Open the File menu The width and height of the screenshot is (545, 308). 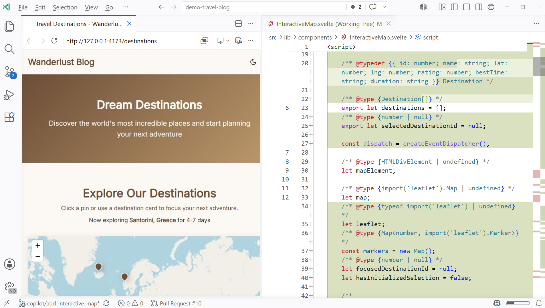coord(23,7)
